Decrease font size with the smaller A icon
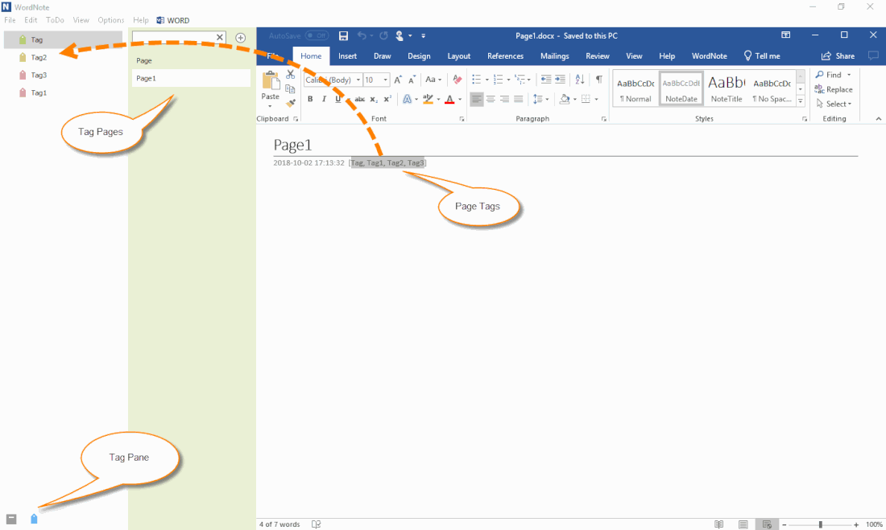This screenshot has height=530, width=886. click(412, 80)
